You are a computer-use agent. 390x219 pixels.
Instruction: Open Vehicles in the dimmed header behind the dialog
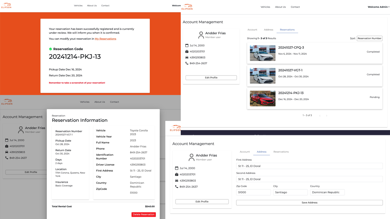[85, 102]
